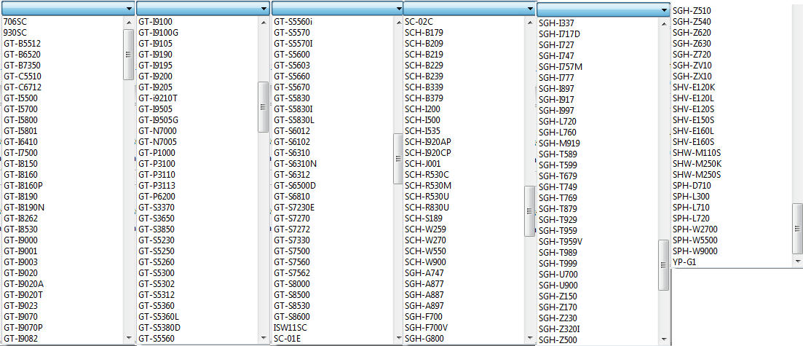
Task: Click scroll-down arrow beside GT-I9082
Action: pyautogui.click(x=129, y=338)
